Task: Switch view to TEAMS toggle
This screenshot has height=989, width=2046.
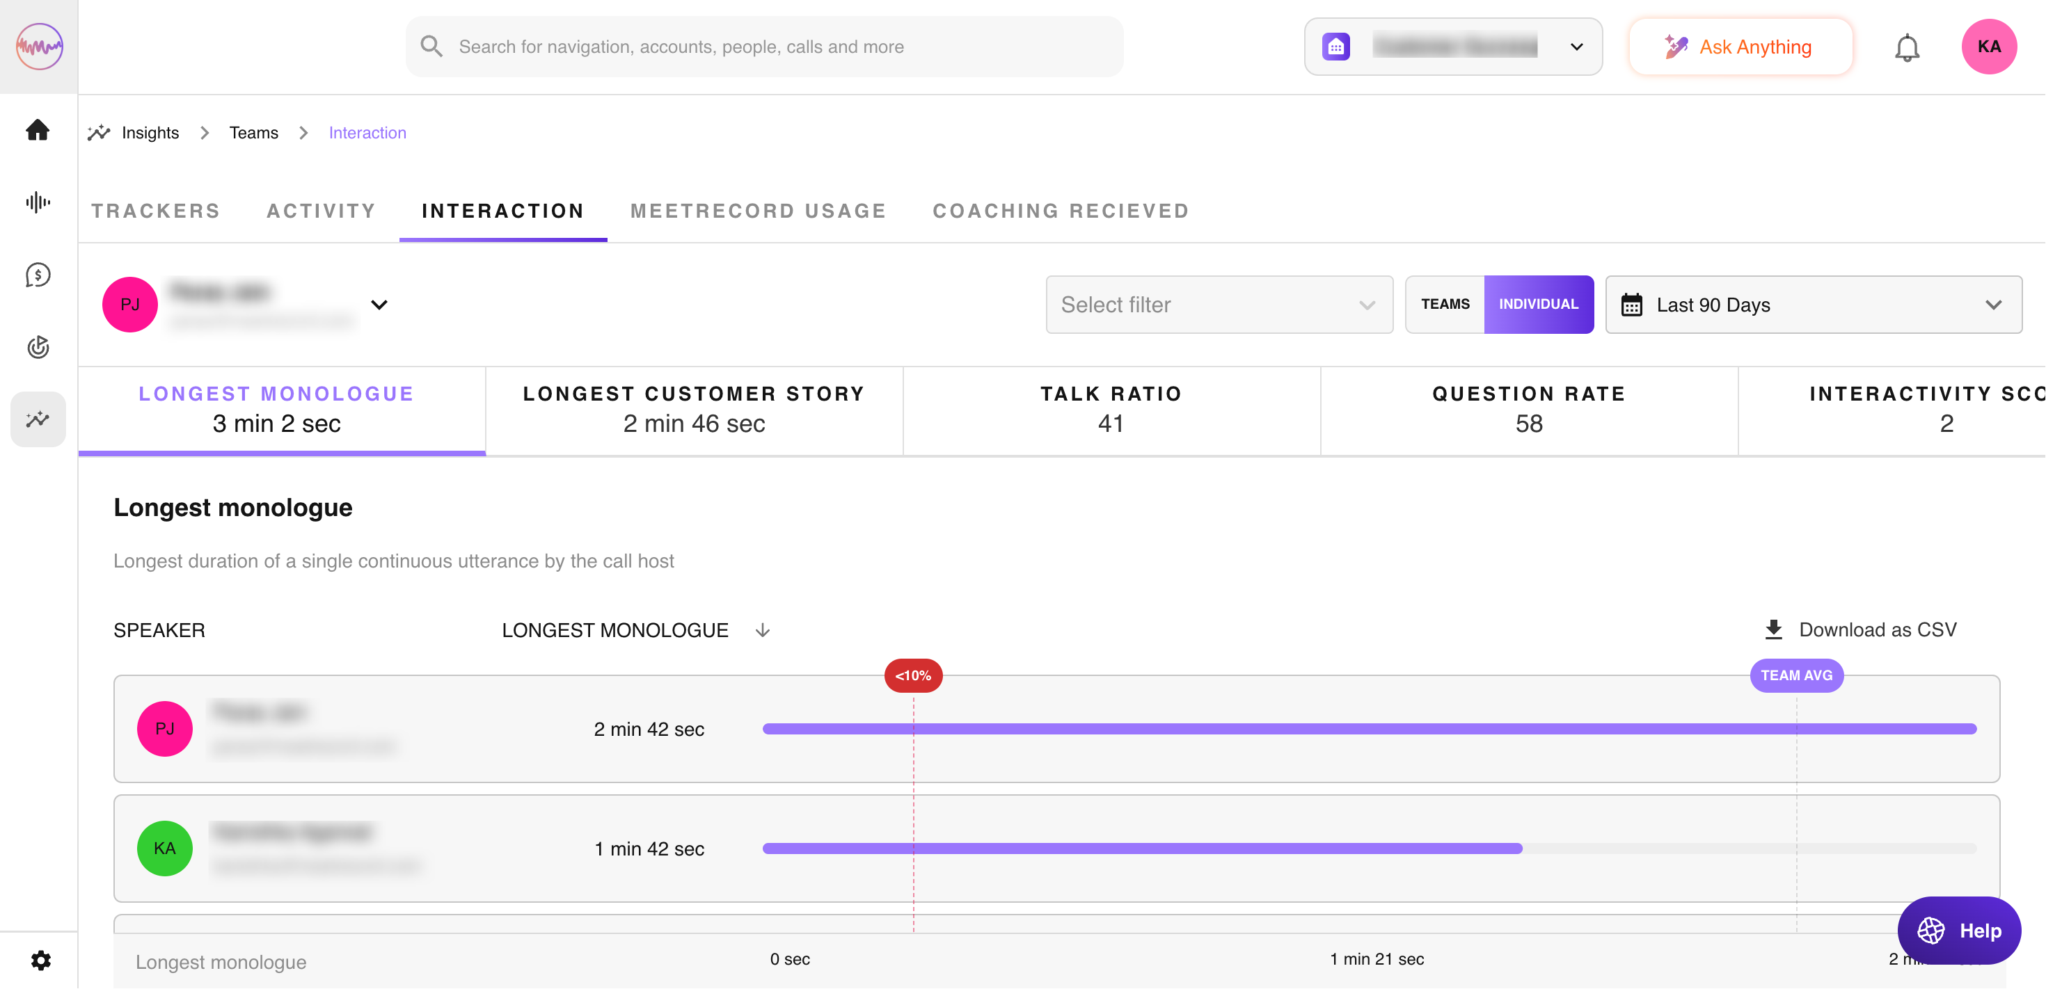Action: [x=1445, y=304]
